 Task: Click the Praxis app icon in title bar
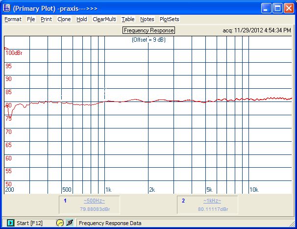click(7, 8)
